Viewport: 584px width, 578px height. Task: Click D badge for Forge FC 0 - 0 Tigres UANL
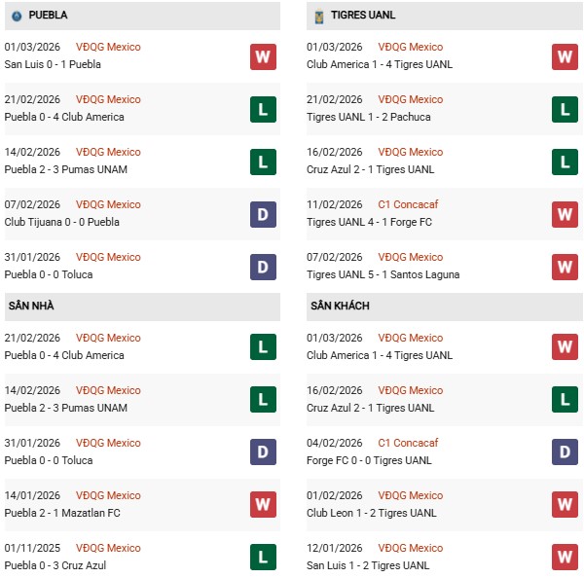(565, 452)
